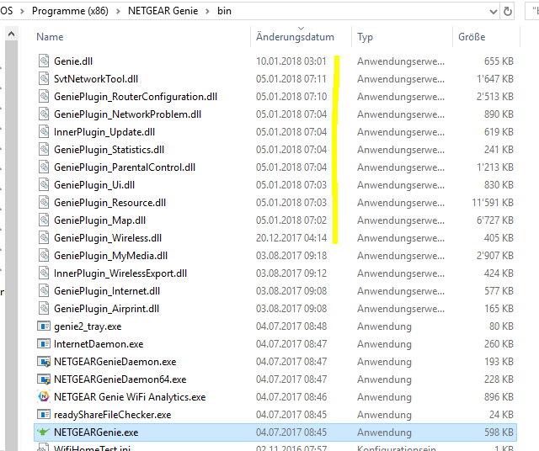Click the GeniePlugin_Map.dll file icon
Image resolution: width=539 pixels, height=451 pixels.
(44, 220)
